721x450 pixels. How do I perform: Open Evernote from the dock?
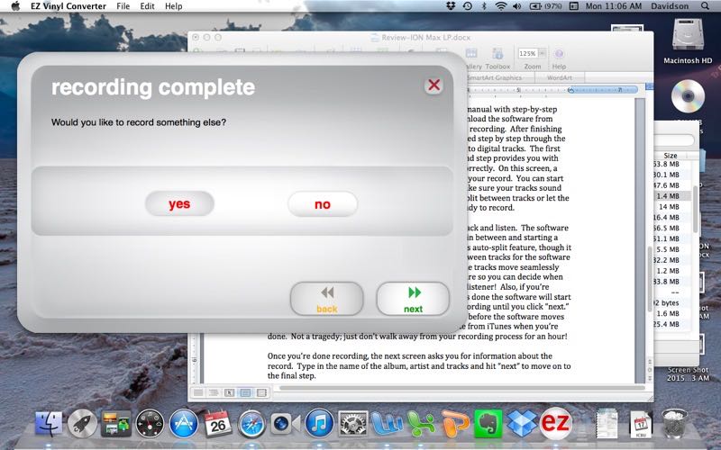pos(488,422)
